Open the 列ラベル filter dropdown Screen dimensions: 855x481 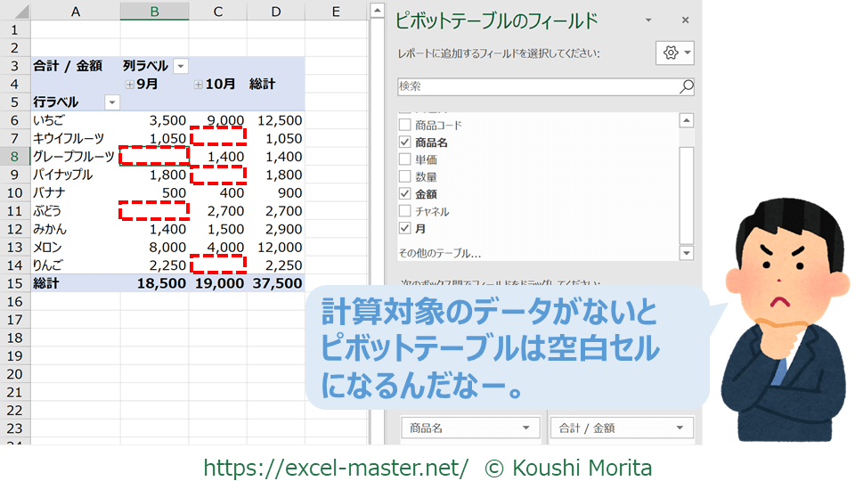click(x=181, y=66)
